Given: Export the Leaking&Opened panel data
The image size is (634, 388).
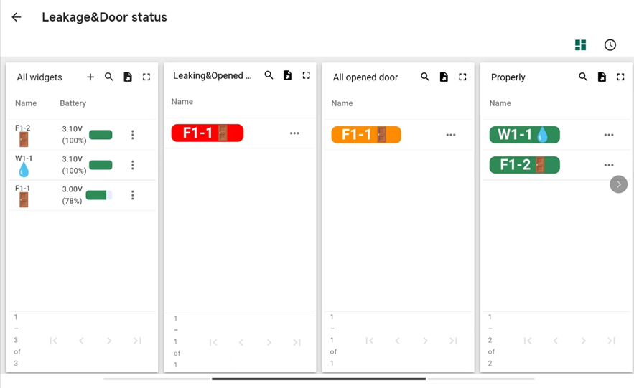Looking at the screenshot, I should click(287, 75).
